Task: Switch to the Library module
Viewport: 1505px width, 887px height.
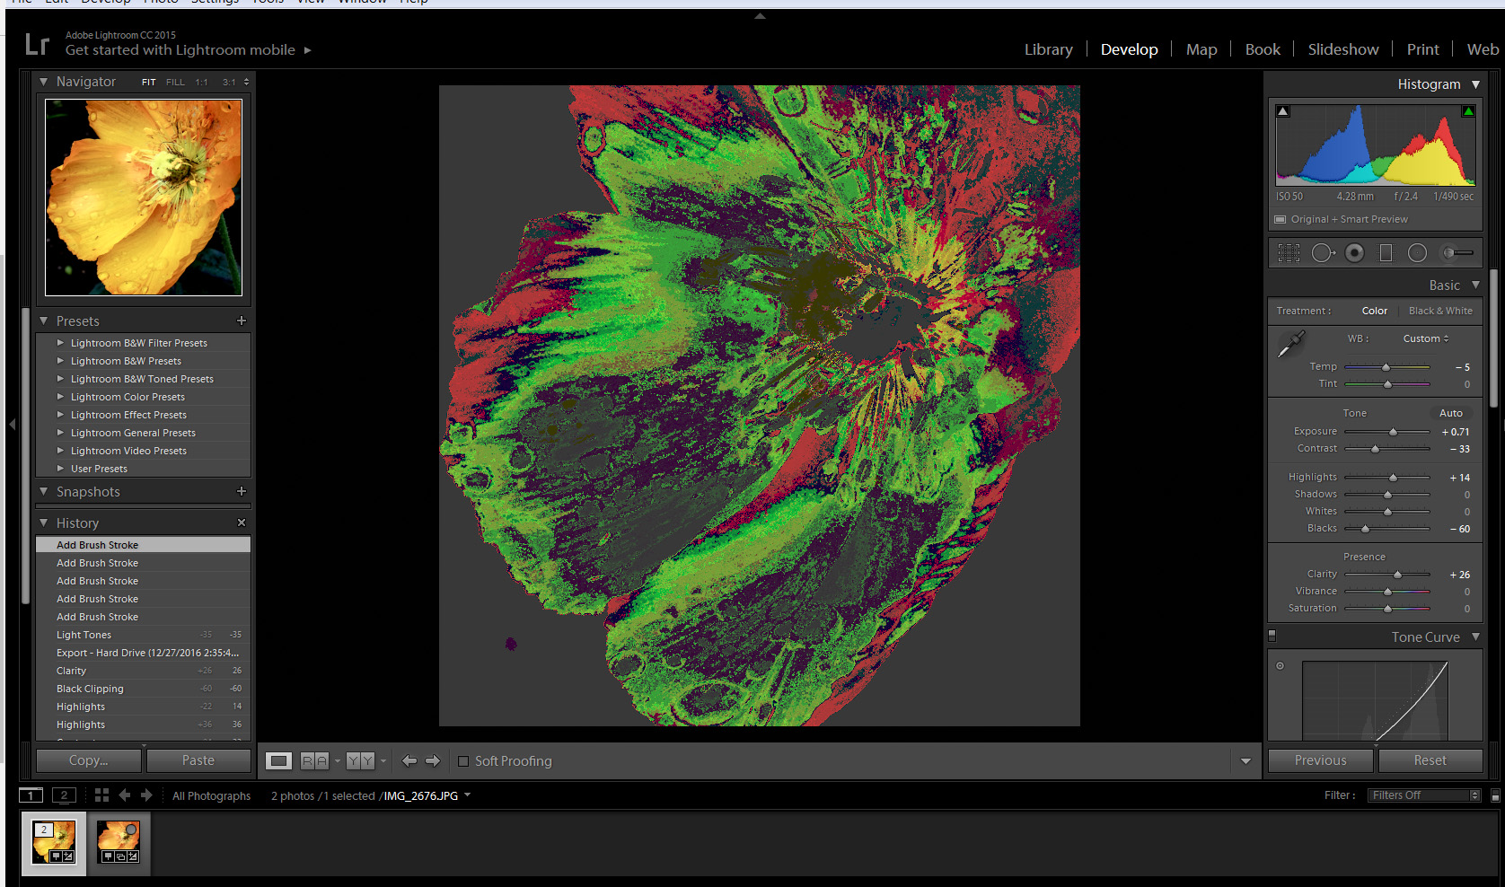Action: pos(1048,49)
